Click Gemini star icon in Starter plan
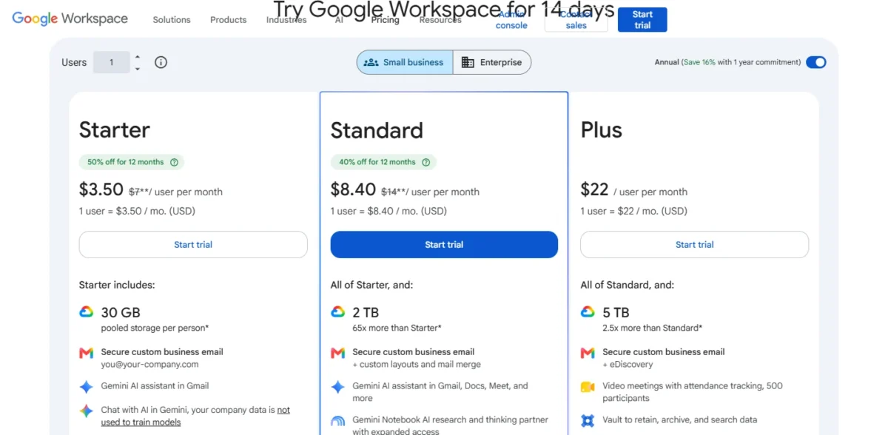888x435 pixels. (x=87, y=387)
